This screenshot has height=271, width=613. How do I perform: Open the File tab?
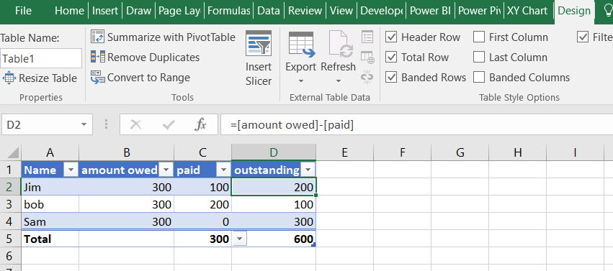tap(24, 11)
